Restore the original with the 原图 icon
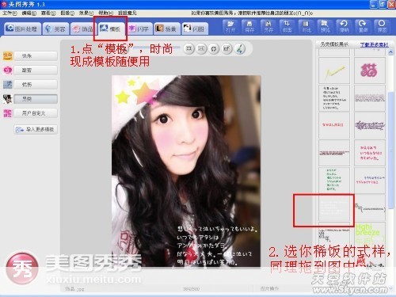The width and height of the screenshot is (396, 297). tap(382, 27)
